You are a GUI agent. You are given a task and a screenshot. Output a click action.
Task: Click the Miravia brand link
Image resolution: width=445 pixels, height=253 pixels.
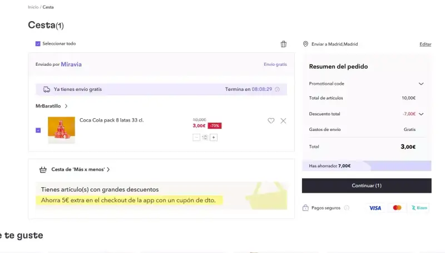71,64
